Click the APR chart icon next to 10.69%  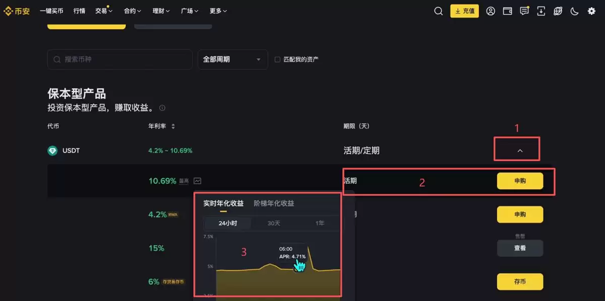197,180
